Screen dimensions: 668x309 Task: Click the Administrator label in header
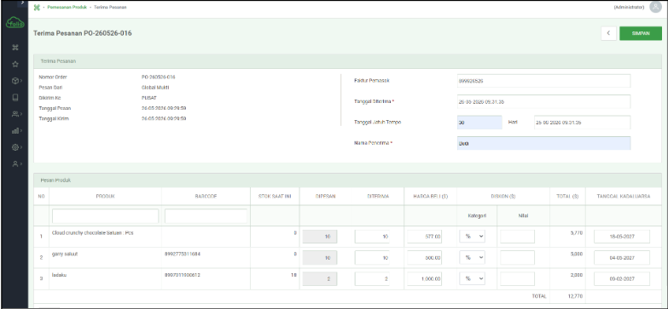coord(629,8)
